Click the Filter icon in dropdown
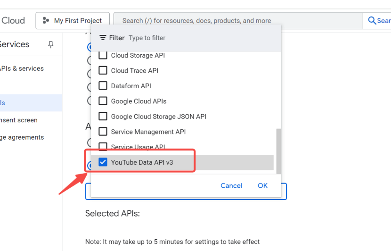391x251 pixels. [x=103, y=38]
